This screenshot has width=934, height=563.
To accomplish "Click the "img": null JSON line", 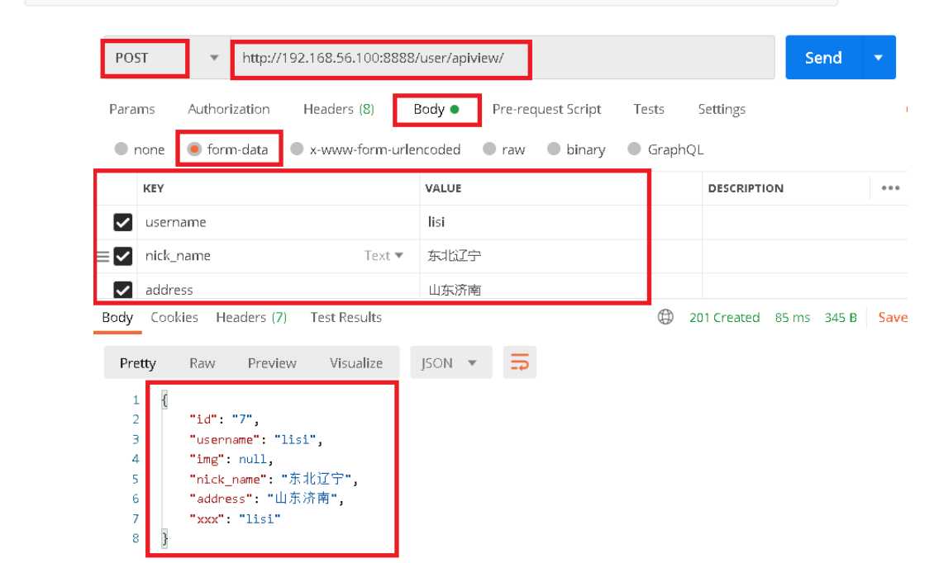I will [x=231, y=459].
